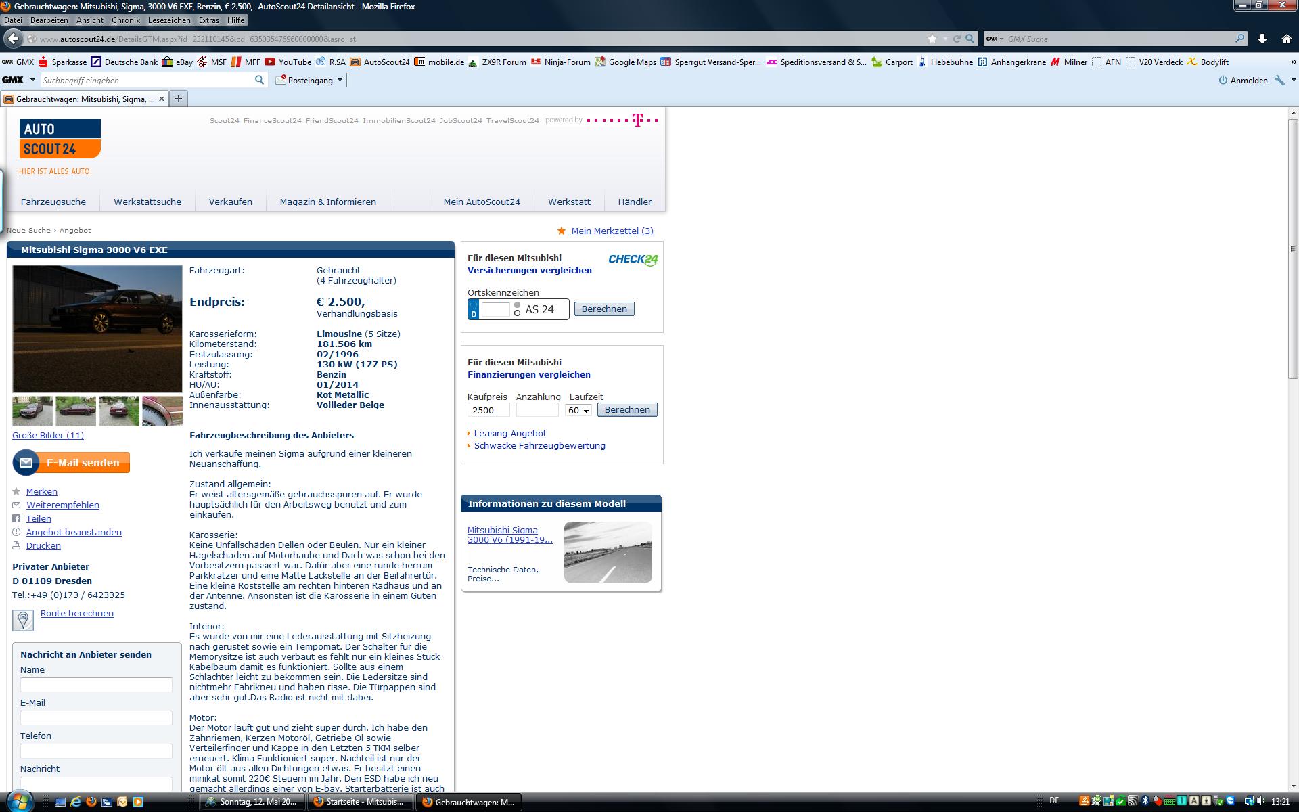The image size is (1299, 812).
Task: Open the Große Bilder (11) link
Action: [x=48, y=435]
